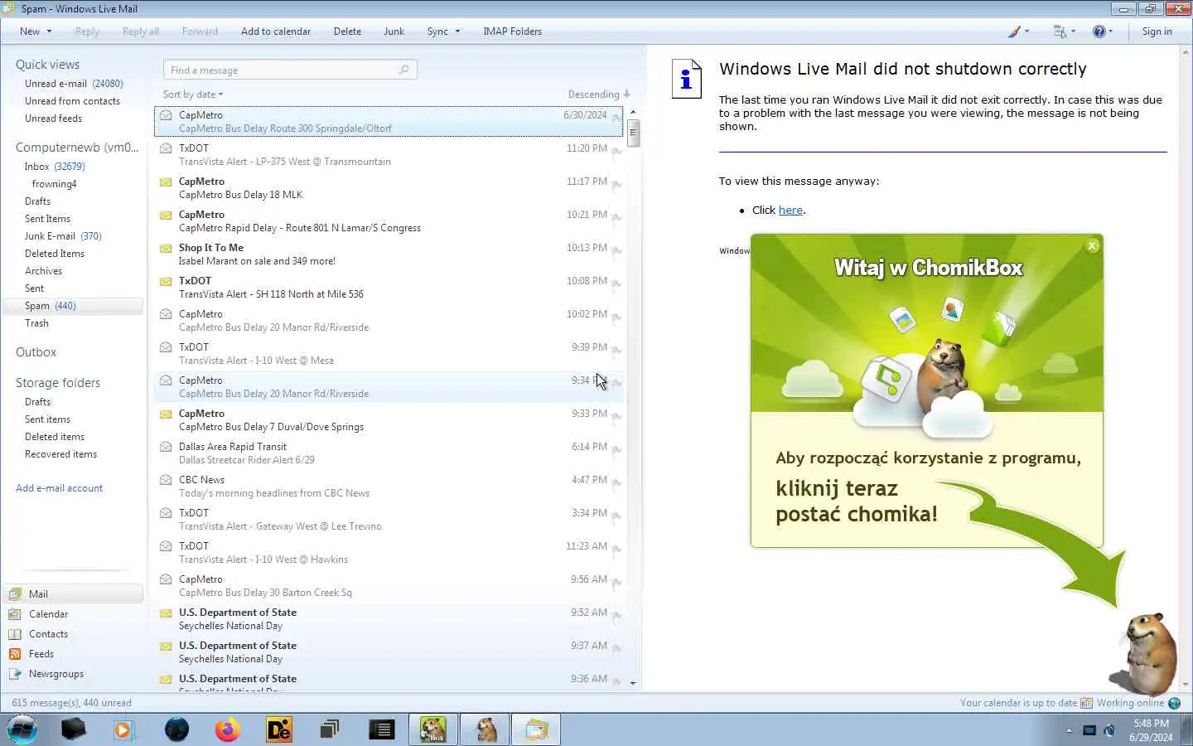This screenshot has height=746, width=1193.
Task: Select the U.S. Department of State 9:52 AM message
Action: (389, 619)
